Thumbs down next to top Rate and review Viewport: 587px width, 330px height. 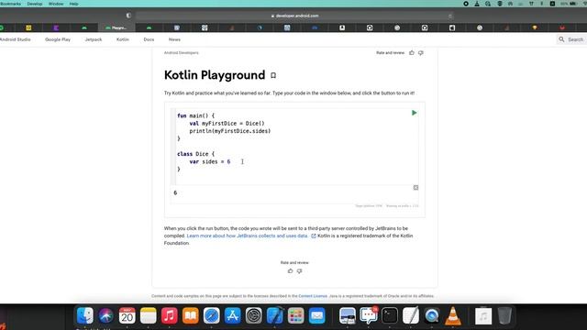[x=421, y=53]
